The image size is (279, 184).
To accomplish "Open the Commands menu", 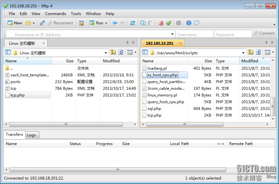I will point(56,14).
